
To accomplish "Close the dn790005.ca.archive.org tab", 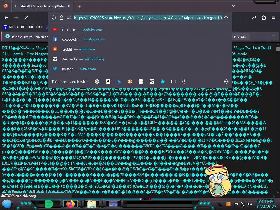I will pyautogui.click(x=69, y=6).
